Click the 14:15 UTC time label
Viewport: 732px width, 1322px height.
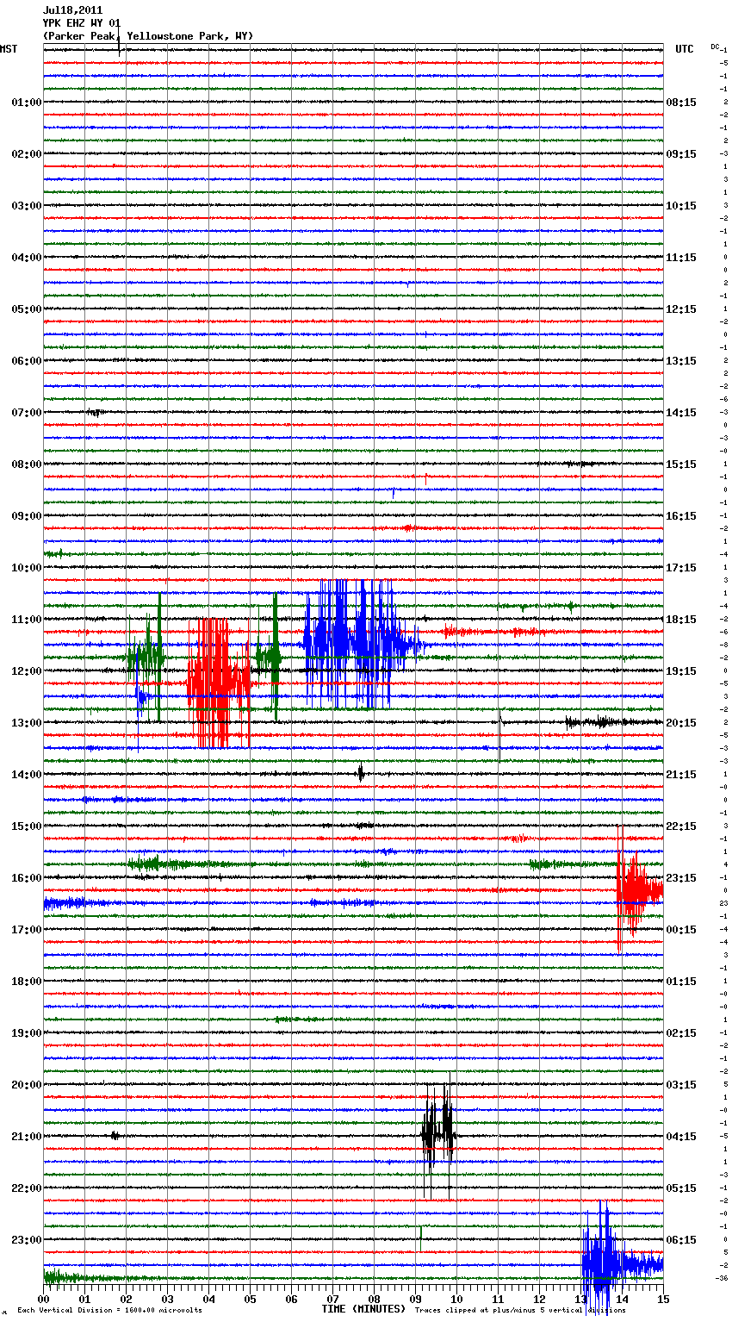(x=681, y=413)
